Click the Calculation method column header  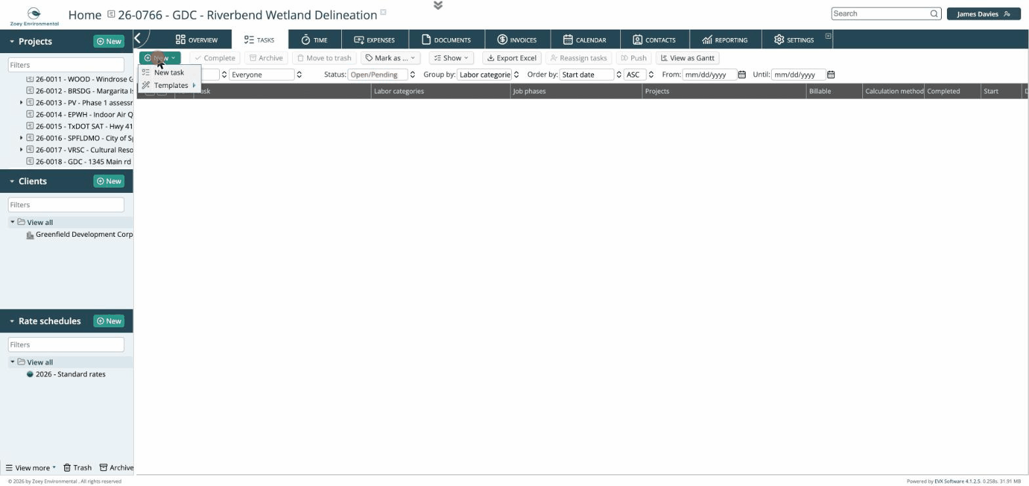click(x=894, y=91)
